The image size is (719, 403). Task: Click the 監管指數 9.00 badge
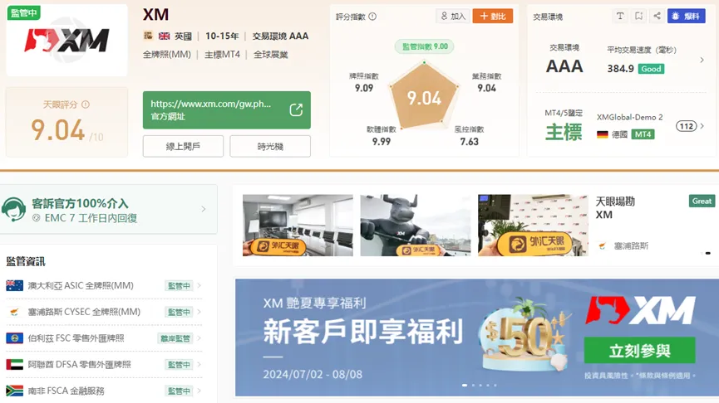(425, 46)
